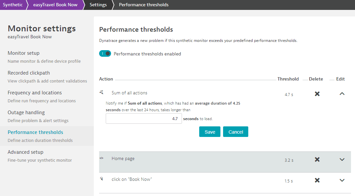The width and height of the screenshot is (355, 196).
Task: Click the Home page code icon
Action: click(101, 158)
